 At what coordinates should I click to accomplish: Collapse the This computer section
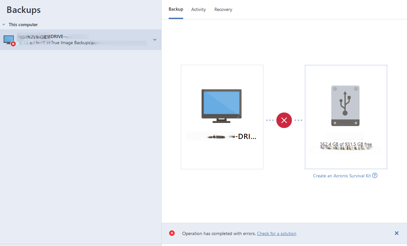point(4,25)
